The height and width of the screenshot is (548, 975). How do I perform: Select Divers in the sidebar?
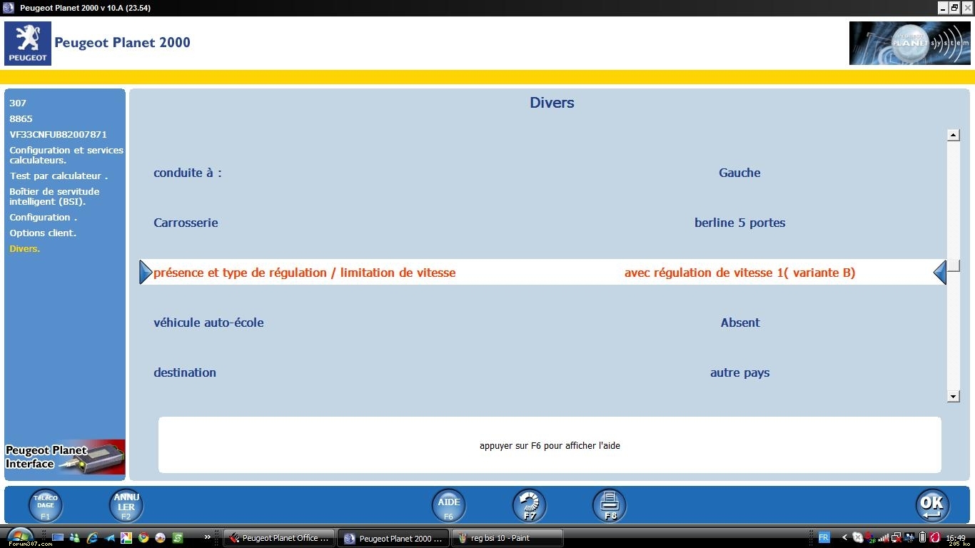pyautogui.click(x=24, y=248)
